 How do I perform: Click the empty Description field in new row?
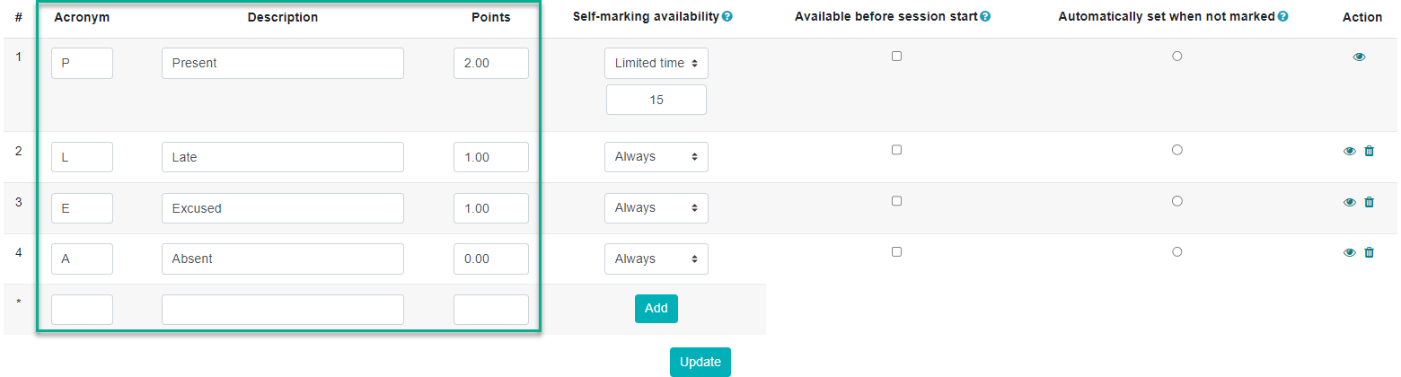283,310
